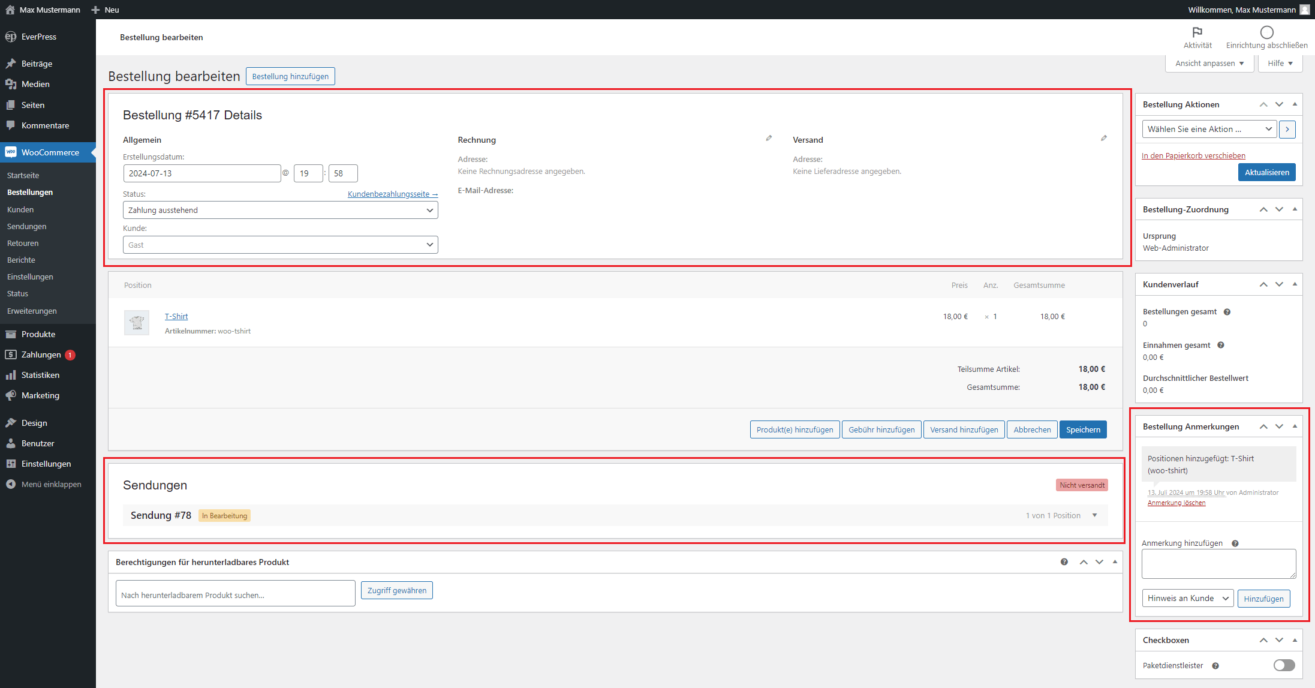Viewport: 1315px width, 688px height.
Task: Run selected order action arrow button
Action: click(1287, 129)
